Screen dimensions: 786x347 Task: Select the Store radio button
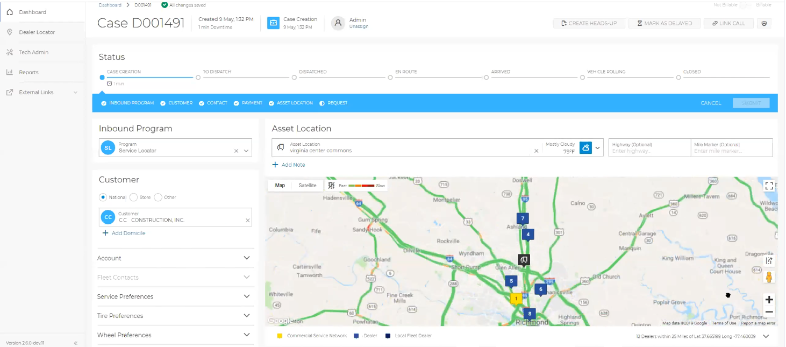[x=133, y=197]
